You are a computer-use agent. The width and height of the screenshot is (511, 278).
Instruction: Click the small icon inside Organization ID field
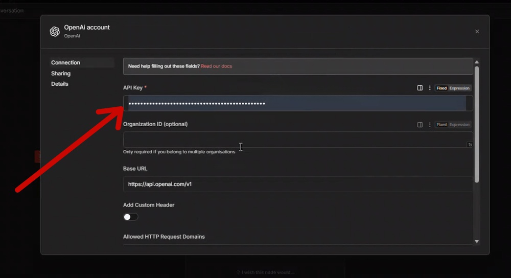[x=470, y=145]
